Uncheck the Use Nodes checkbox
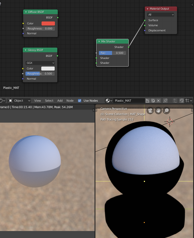Viewport: 194px width, 238px height. coord(80,101)
